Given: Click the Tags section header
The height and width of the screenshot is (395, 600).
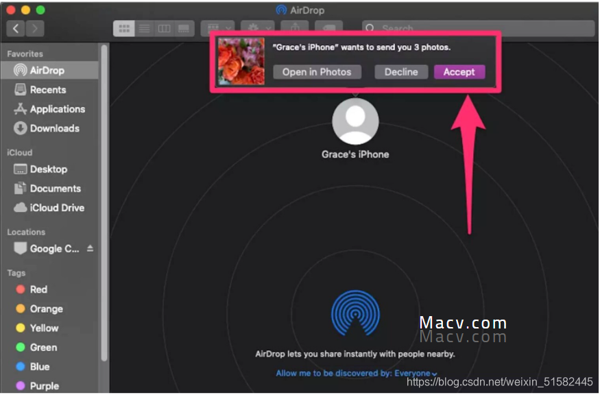Looking at the screenshot, I should [16, 273].
